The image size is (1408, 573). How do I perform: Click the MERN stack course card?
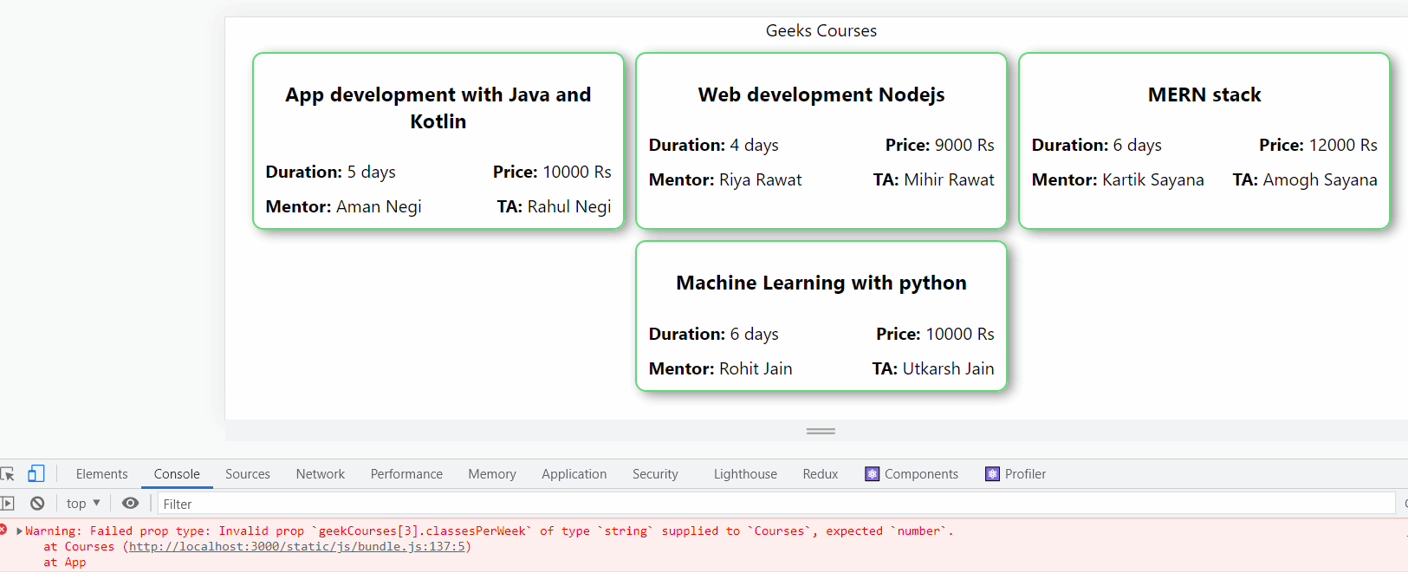pos(1204,141)
